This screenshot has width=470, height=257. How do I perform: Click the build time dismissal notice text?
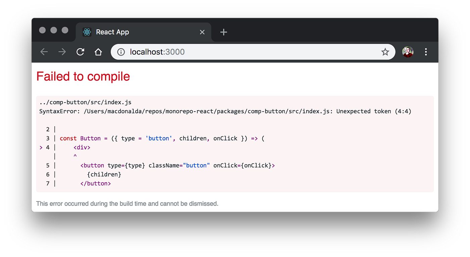[x=127, y=203]
